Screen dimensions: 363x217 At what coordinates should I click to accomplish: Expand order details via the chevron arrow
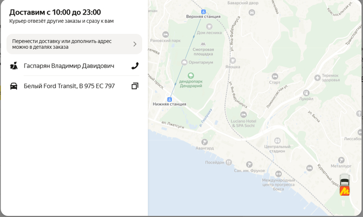point(135,44)
